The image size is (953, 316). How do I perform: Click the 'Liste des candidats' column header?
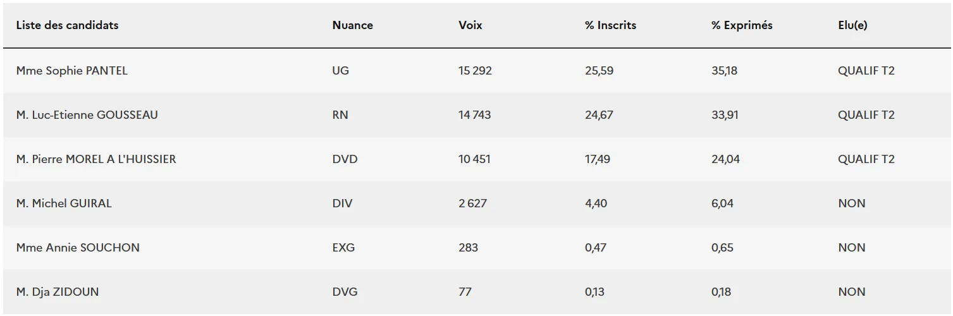point(67,25)
